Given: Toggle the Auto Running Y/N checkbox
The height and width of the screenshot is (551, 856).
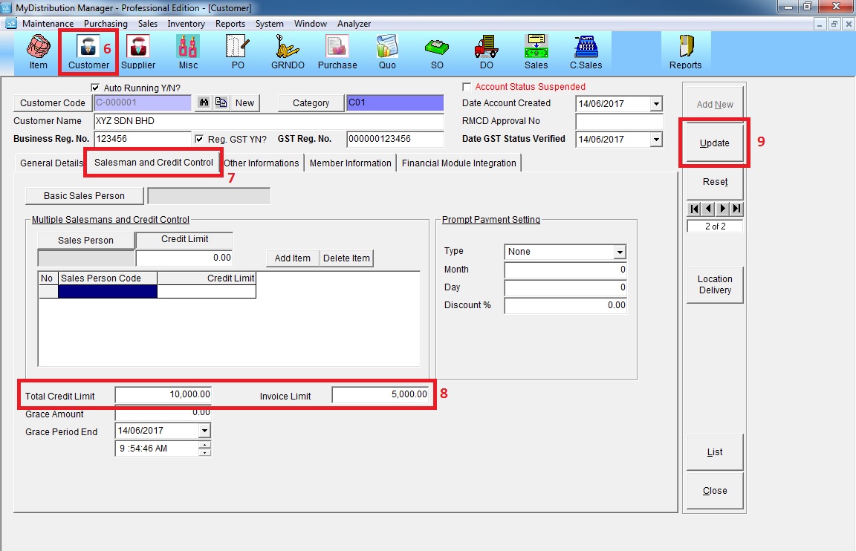Looking at the screenshot, I should [95, 88].
